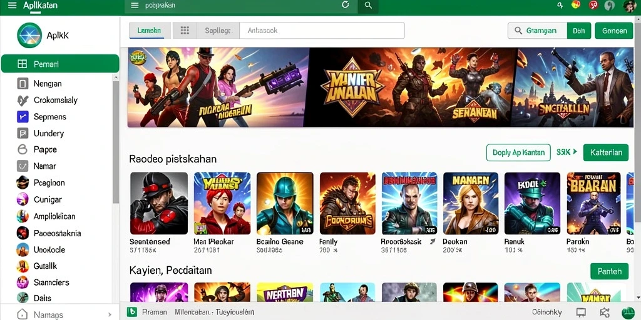Click the refresh icon in top bar
The width and height of the screenshot is (641, 320).
[x=346, y=5]
